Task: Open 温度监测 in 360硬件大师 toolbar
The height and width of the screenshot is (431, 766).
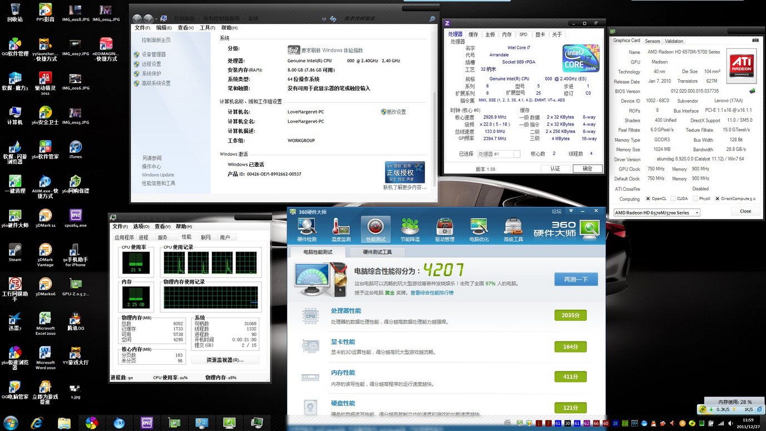Action: pyautogui.click(x=341, y=230)
